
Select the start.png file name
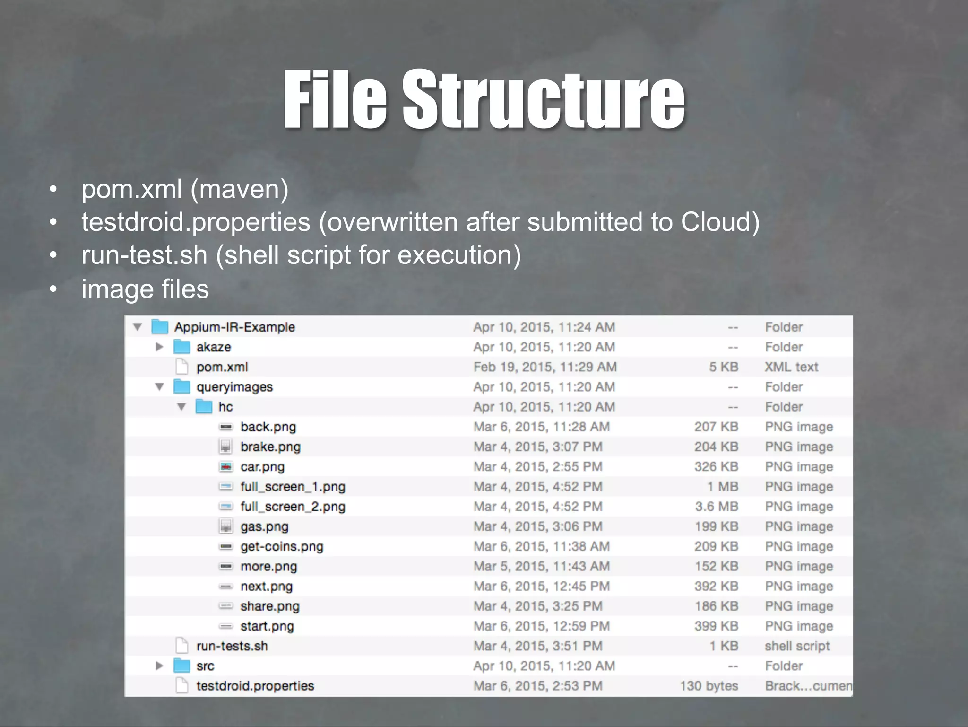tap(267, 626)
